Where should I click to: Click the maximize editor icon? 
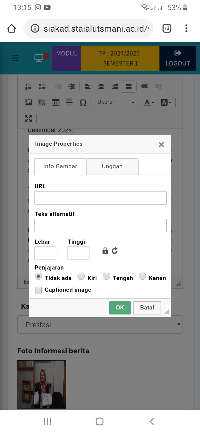pyautogui.click(x=28, y=119)
